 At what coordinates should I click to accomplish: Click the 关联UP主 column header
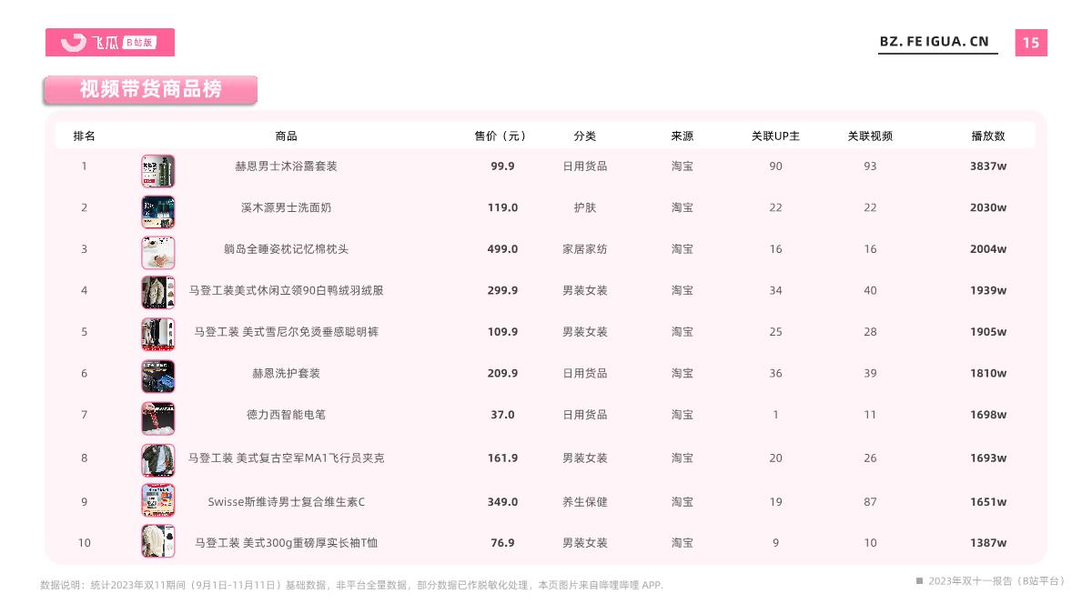pos(774,135)
